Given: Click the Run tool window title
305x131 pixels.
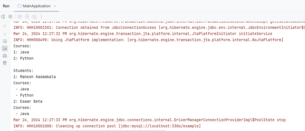Looking at the screenshot, I should click(6, 6).
